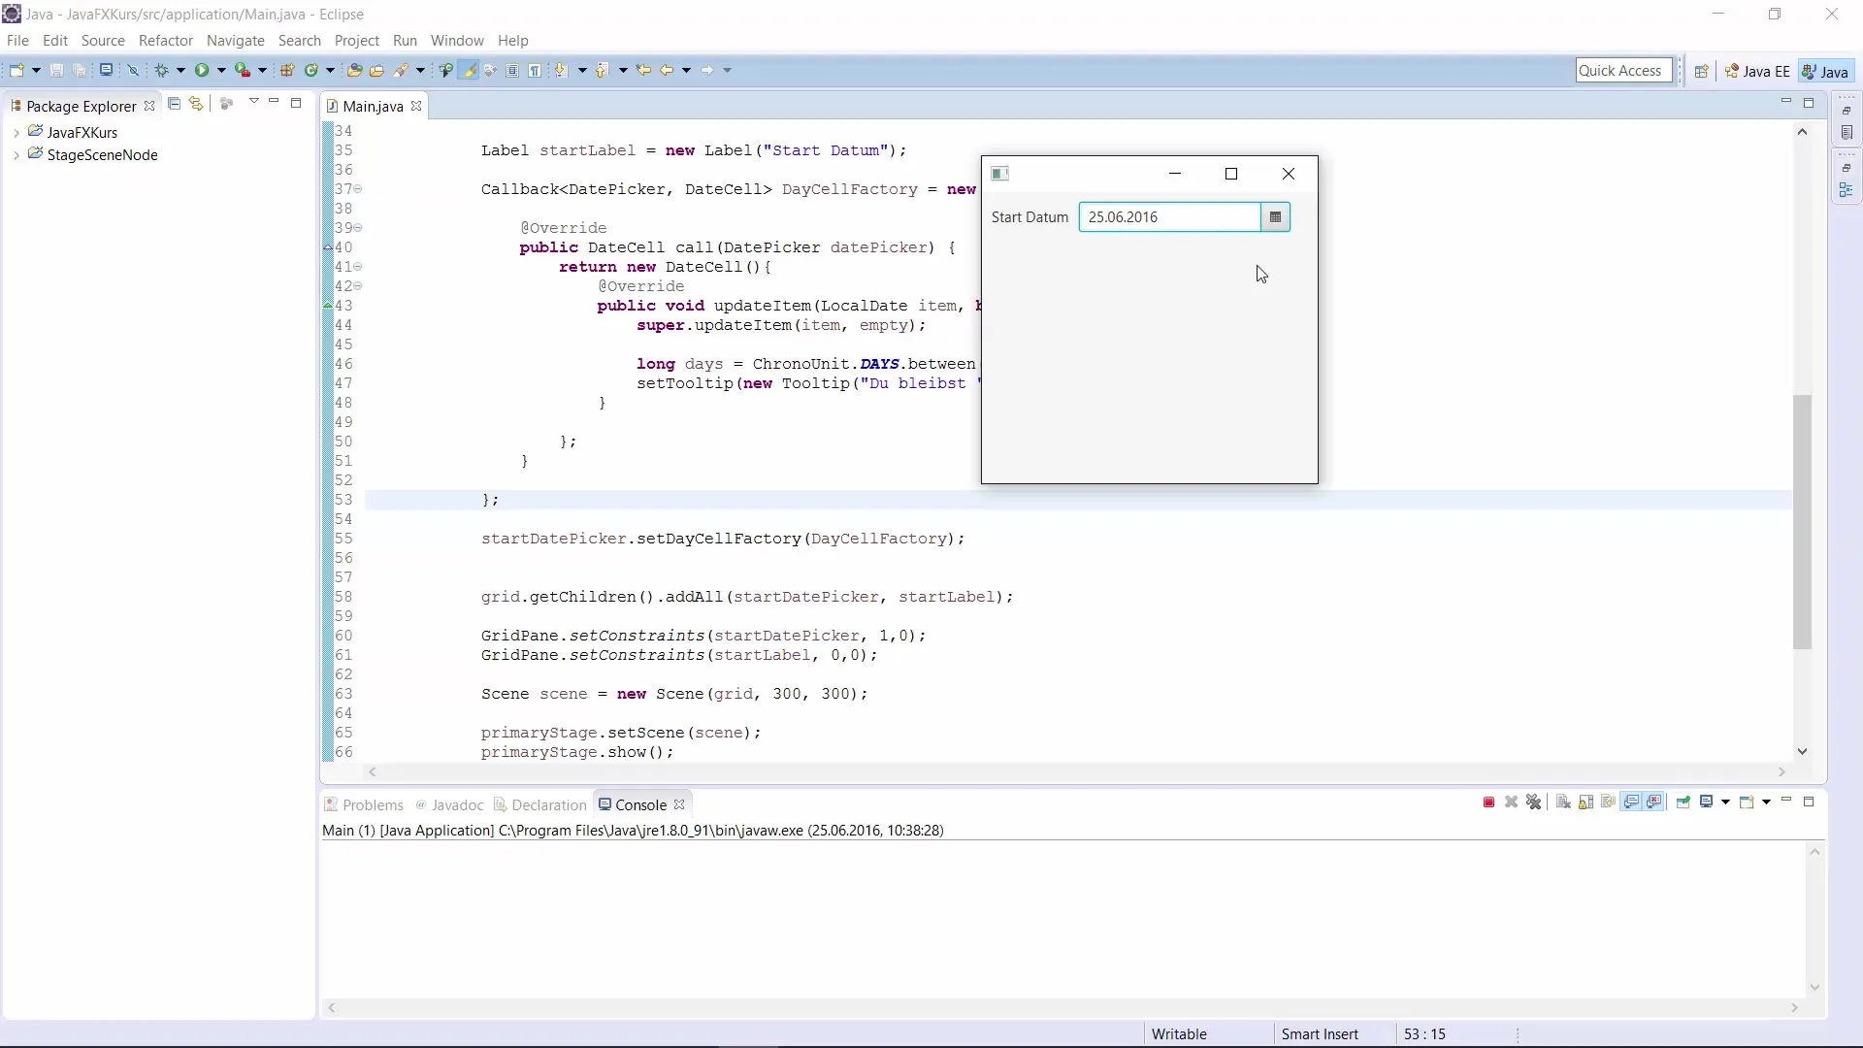The height and width of the screenshot is (1048, 1863).
Task: Open Package Explorer View Menu triangle
Action: click(x=253, y=102)
